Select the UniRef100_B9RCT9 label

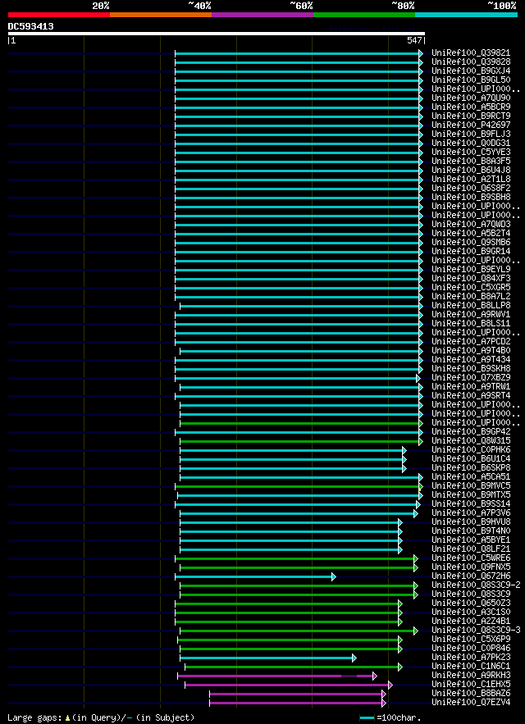tap(471, 116)
